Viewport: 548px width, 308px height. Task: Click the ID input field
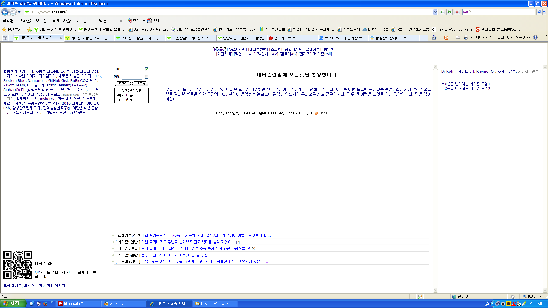pyautogui.click(x=132, y=69)
